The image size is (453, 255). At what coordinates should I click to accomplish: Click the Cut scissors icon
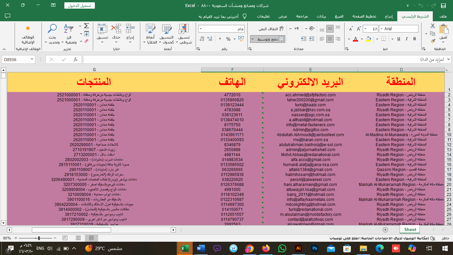tap(432, 26)
